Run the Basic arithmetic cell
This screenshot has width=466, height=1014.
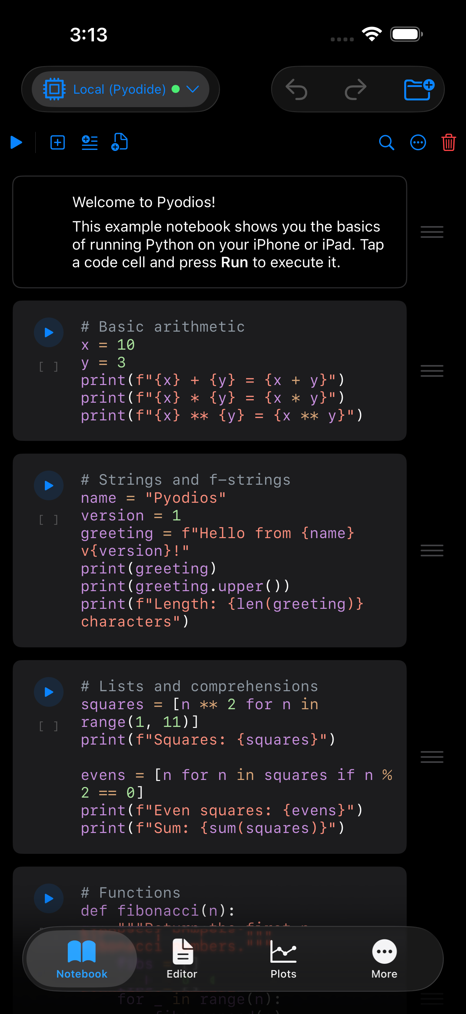click(49, 333)
